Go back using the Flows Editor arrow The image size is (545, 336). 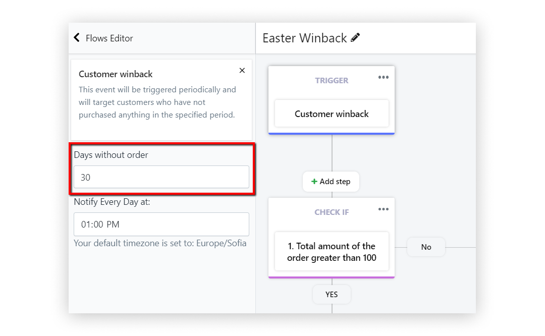pyautogui.click(x=77, y=37)
